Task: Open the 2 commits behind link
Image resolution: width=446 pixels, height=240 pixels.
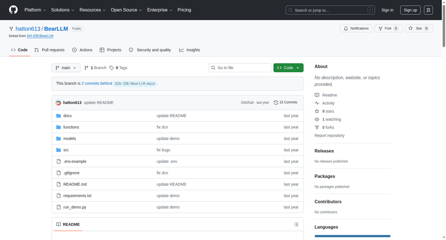Action: 97,83
